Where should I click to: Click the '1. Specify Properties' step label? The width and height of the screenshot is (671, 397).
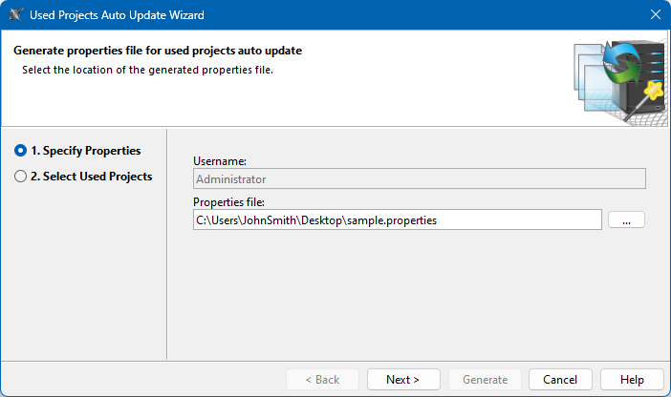point(85,151)
